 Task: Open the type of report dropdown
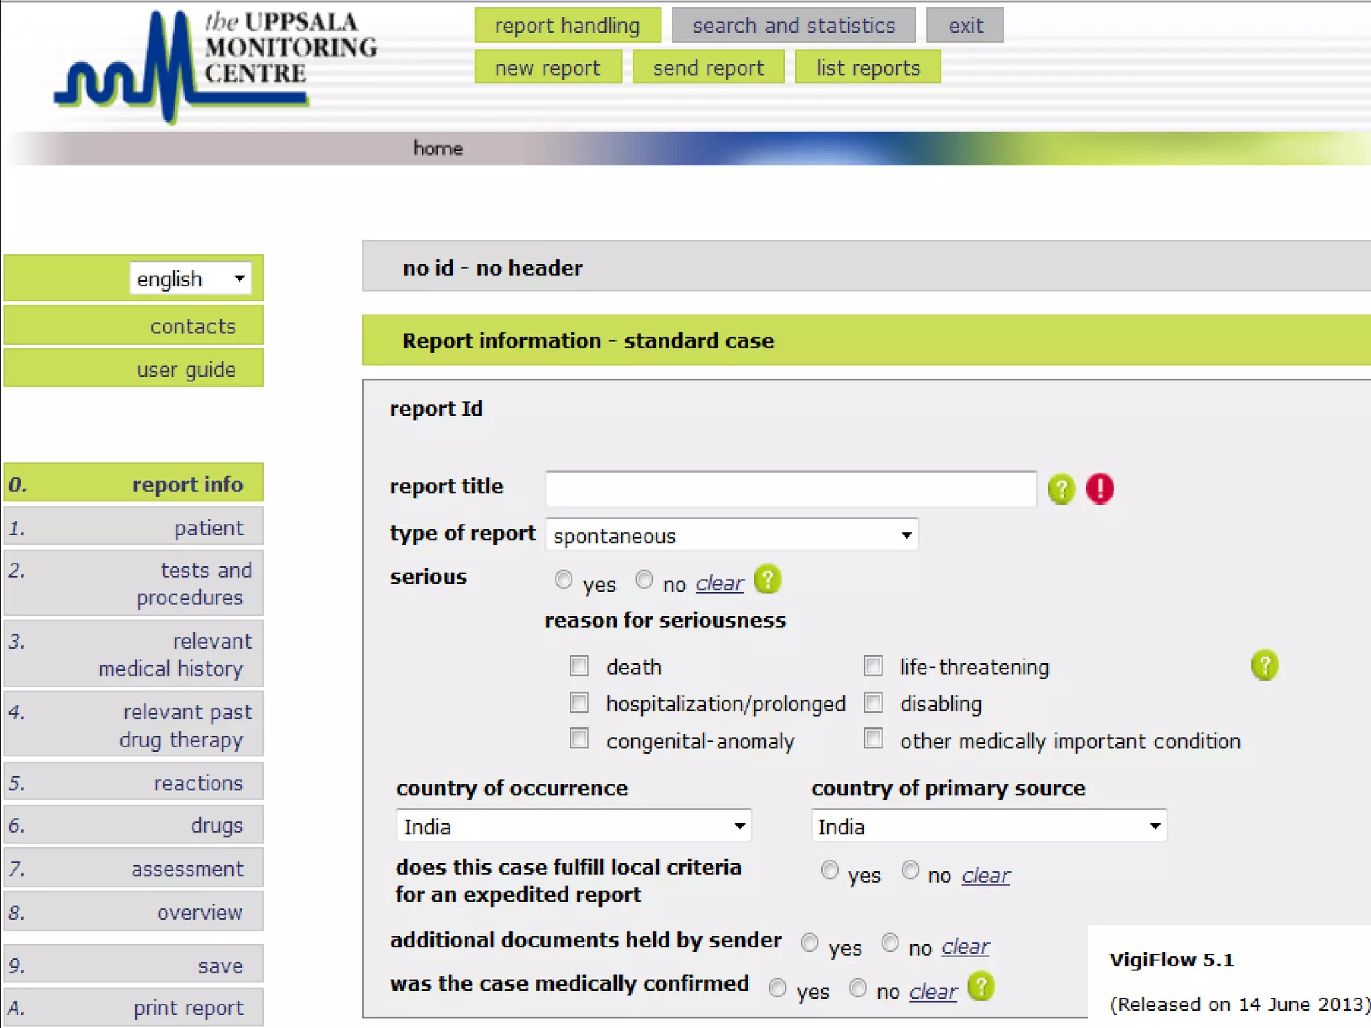pos(732,535)
